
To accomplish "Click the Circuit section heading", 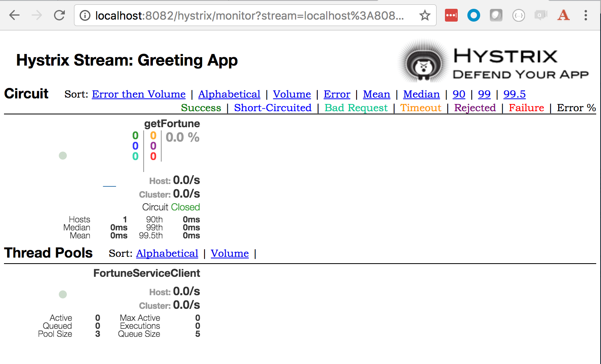I will tap(26, 94).
